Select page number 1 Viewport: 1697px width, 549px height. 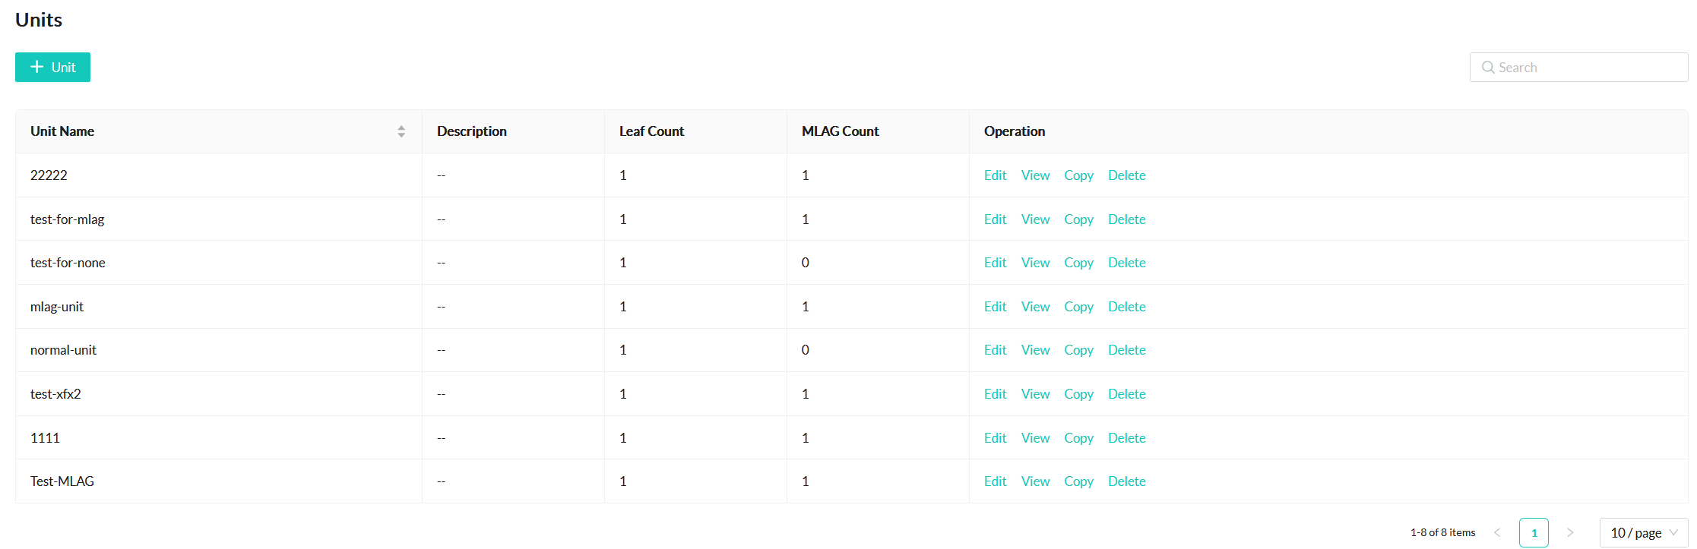pos(1534,533)
